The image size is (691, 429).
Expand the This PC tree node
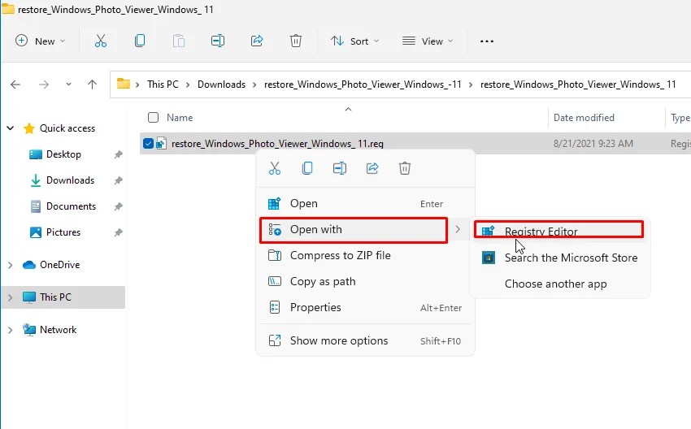point(10,297)
